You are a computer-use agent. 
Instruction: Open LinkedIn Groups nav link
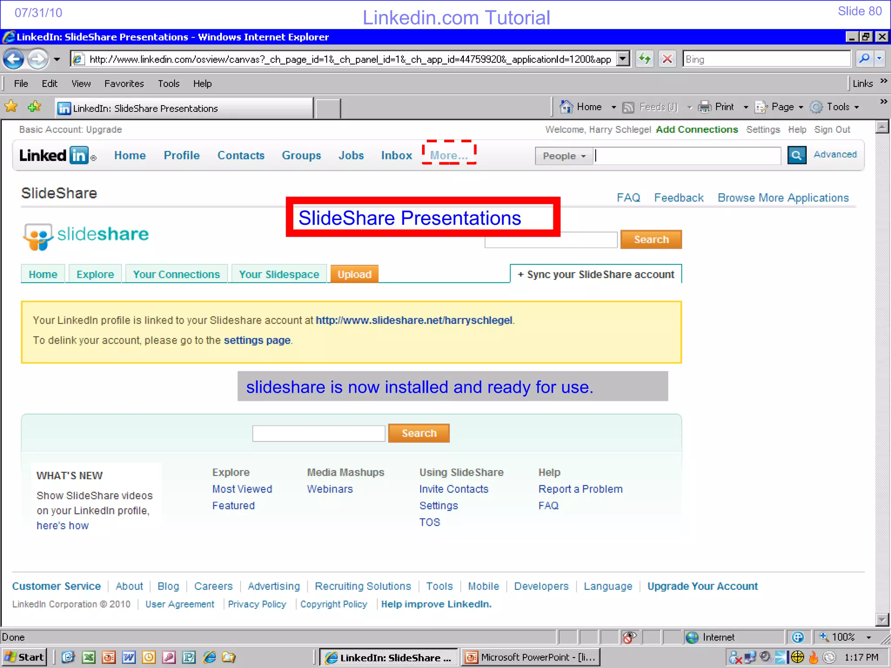pyautogui.click(x=301, y=155)
